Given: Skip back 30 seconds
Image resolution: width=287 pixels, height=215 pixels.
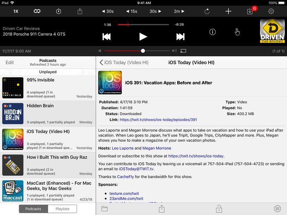Looking at the screenshot, I should pos(108,11).
